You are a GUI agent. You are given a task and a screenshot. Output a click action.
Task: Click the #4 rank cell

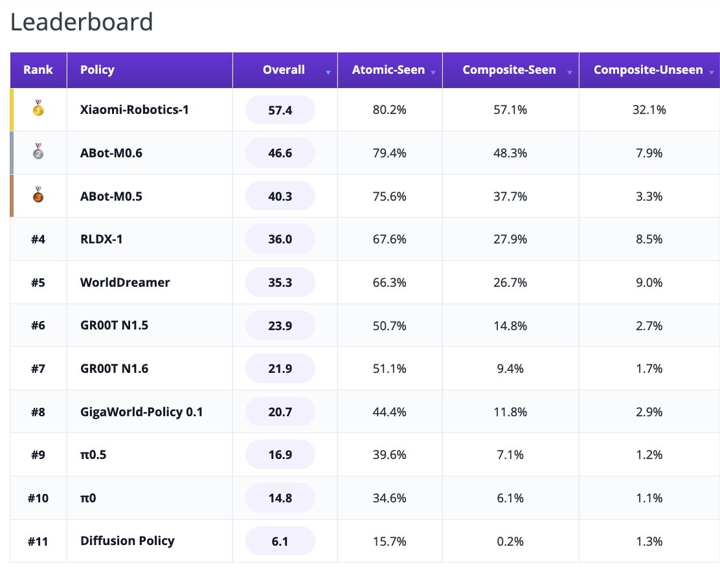point(38,240)
